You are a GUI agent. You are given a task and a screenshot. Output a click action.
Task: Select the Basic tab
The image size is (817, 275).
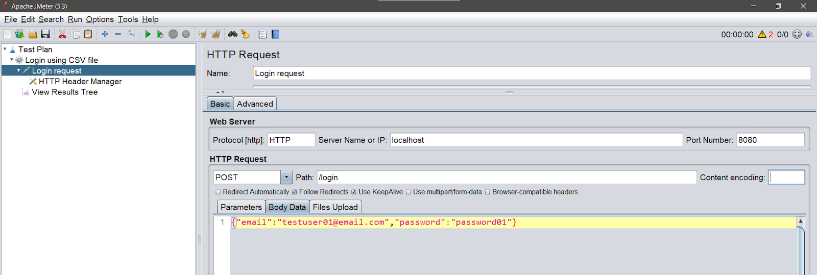pos(220,104)
